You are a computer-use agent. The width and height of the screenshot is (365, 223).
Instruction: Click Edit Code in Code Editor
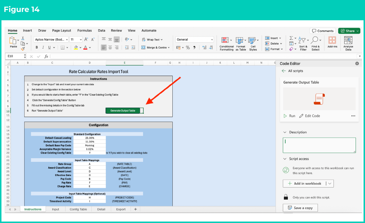coord(310,116)
